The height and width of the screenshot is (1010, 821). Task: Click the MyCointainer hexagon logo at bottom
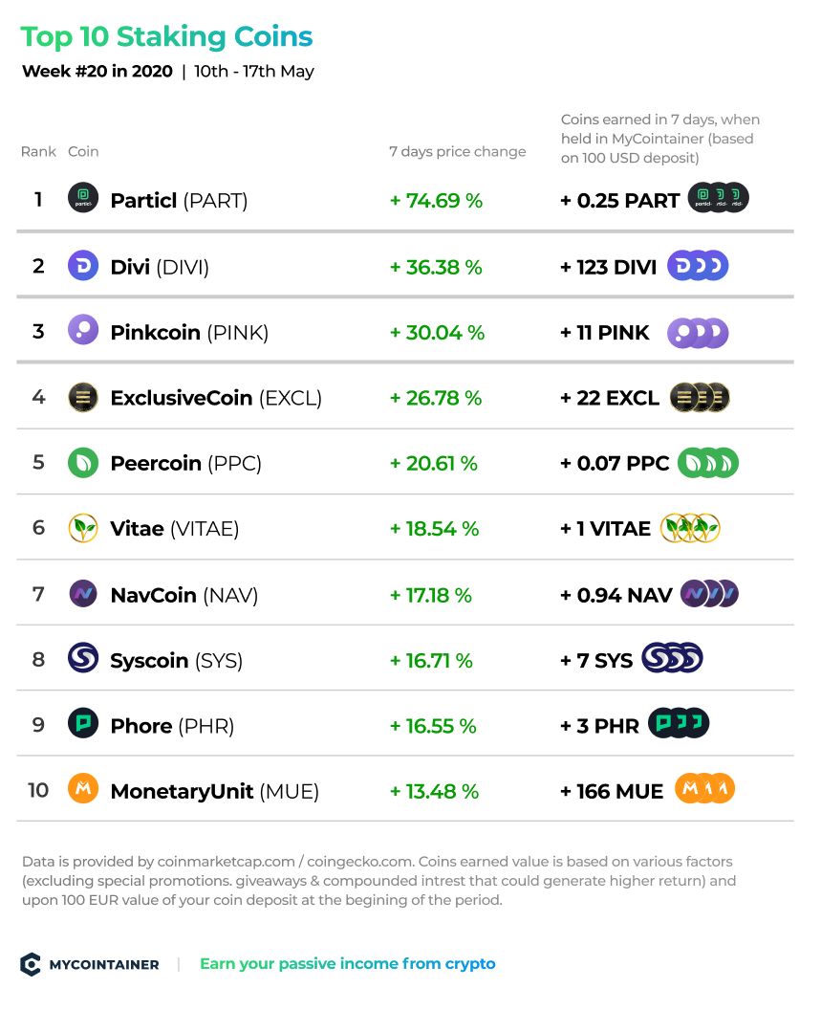(x=31, y=964)
